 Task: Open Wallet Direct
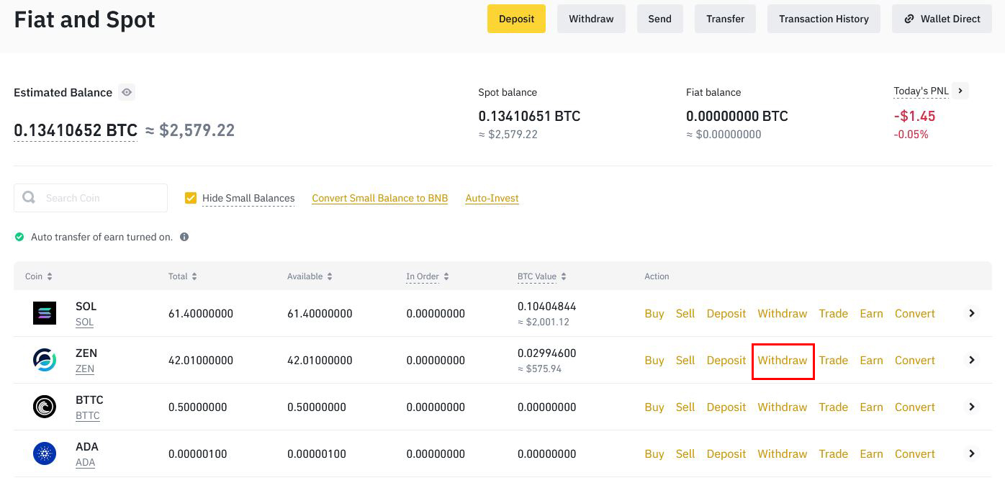coord(942,19)
